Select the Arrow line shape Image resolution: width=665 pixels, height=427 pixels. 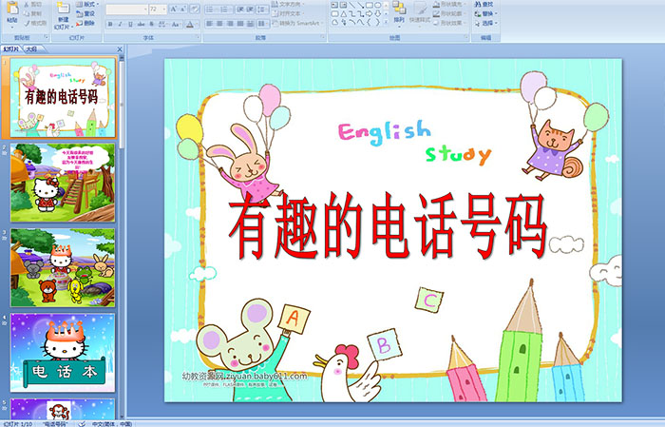(x=361, y=5)
